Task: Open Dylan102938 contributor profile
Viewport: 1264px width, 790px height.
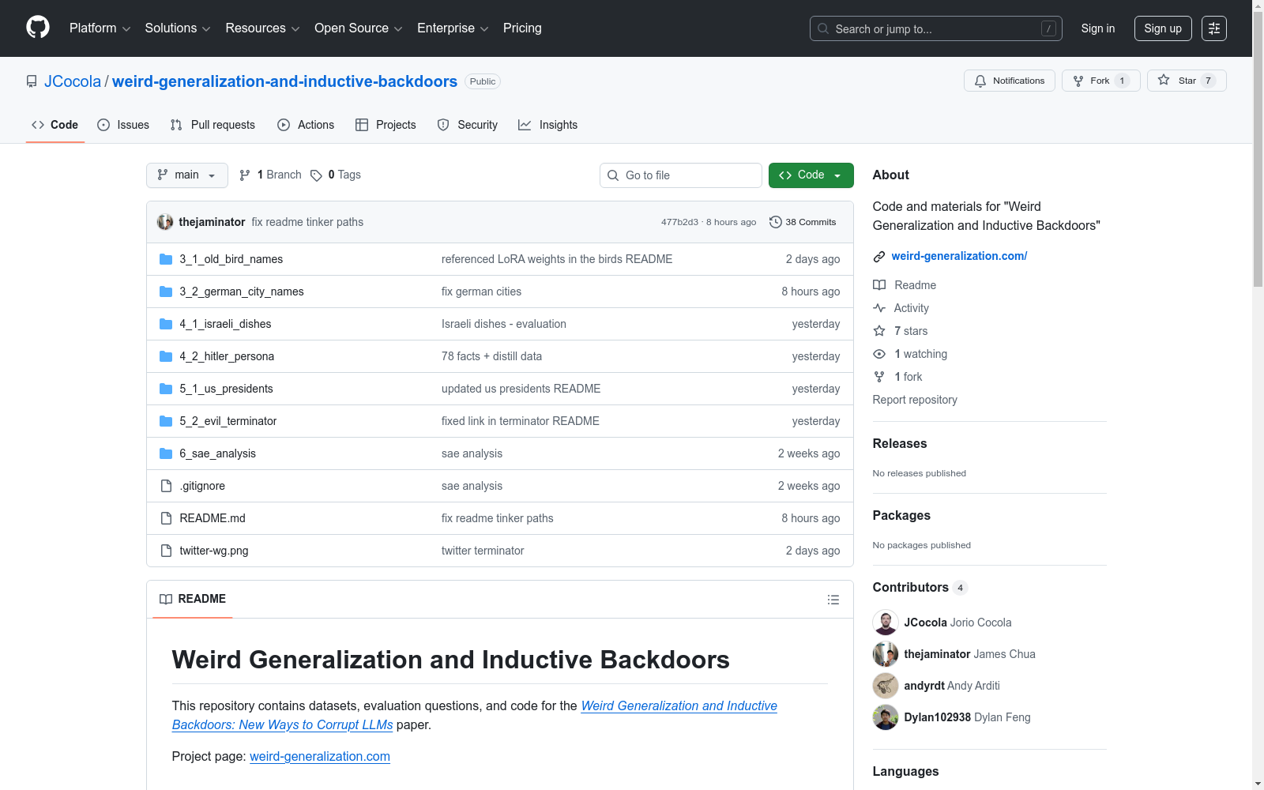Action: tap(967, 717)
